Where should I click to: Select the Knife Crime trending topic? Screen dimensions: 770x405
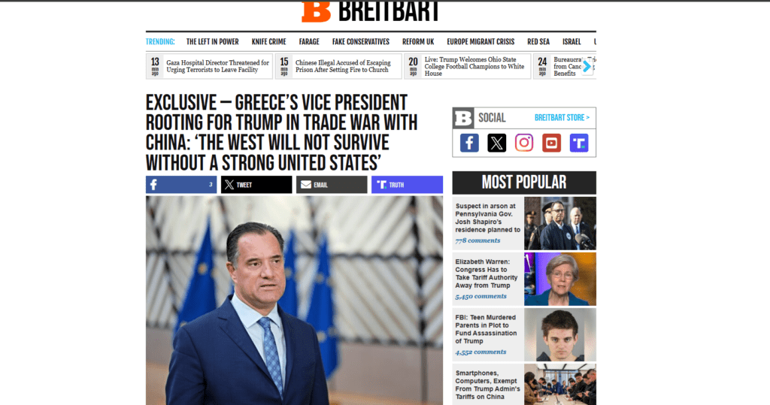click(268, 42)
